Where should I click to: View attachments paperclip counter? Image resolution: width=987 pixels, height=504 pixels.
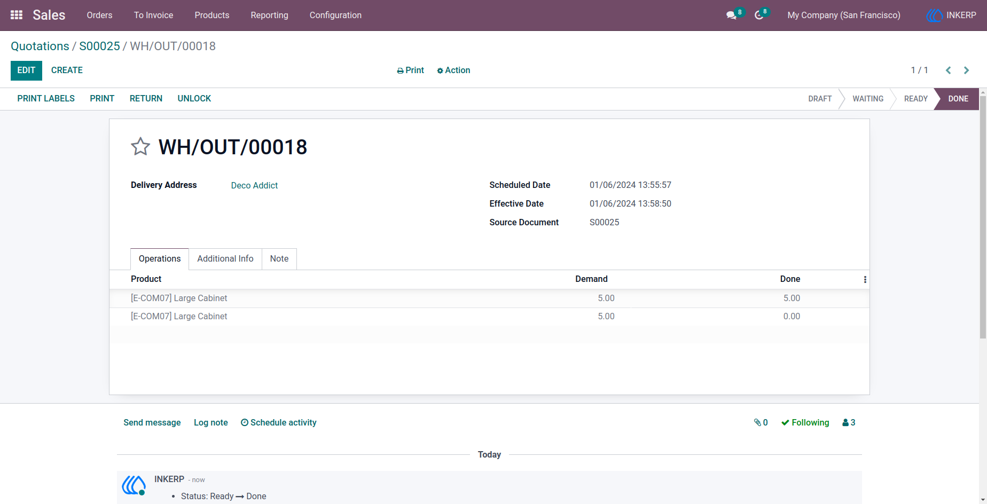(761, 422)
